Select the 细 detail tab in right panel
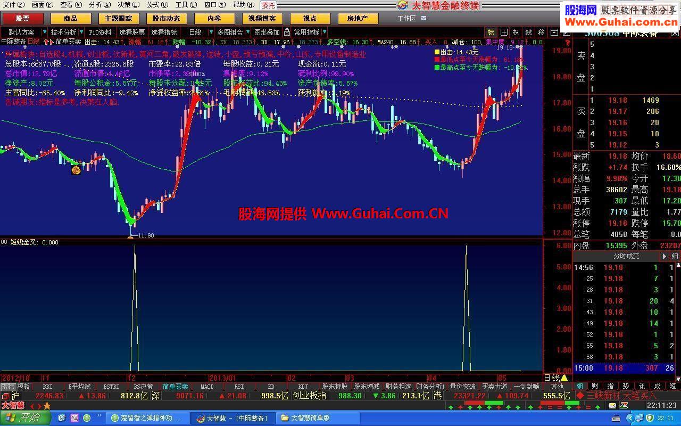 pos(579,386)
